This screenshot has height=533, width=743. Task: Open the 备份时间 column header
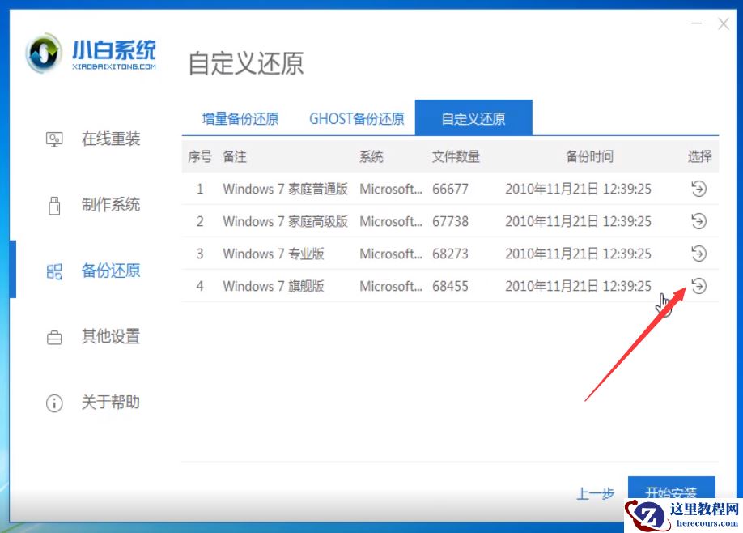click(576, 156)
